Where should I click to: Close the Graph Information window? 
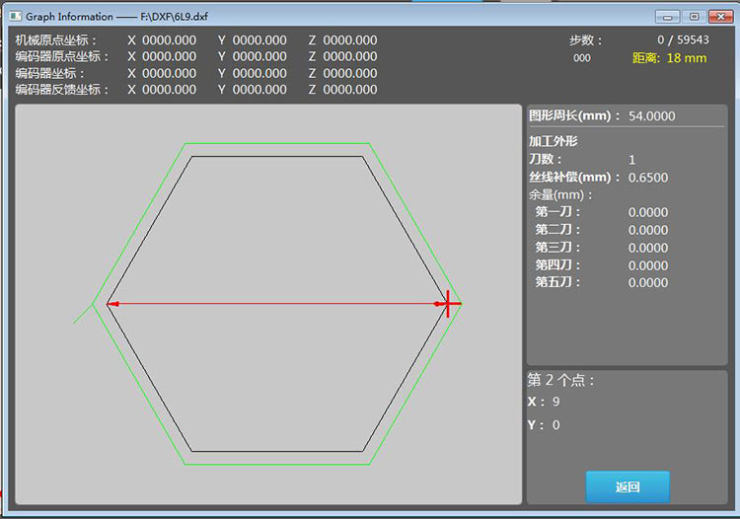coord(720,17)
